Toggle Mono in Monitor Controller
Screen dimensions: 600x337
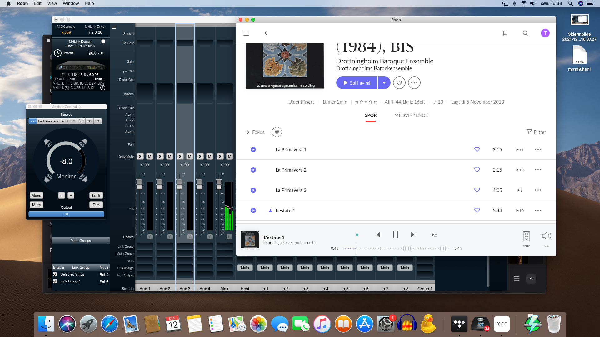(36, 196)
